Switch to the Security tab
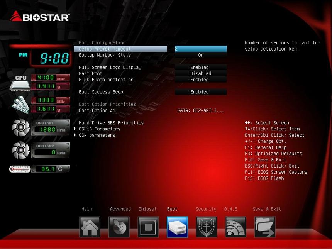Screen dimensions: 332x249 pyautogui.click(x=206, y=209)
